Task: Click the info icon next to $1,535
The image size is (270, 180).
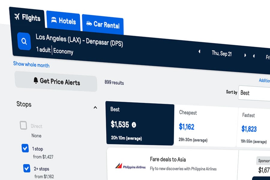Action: click(134, 125)
